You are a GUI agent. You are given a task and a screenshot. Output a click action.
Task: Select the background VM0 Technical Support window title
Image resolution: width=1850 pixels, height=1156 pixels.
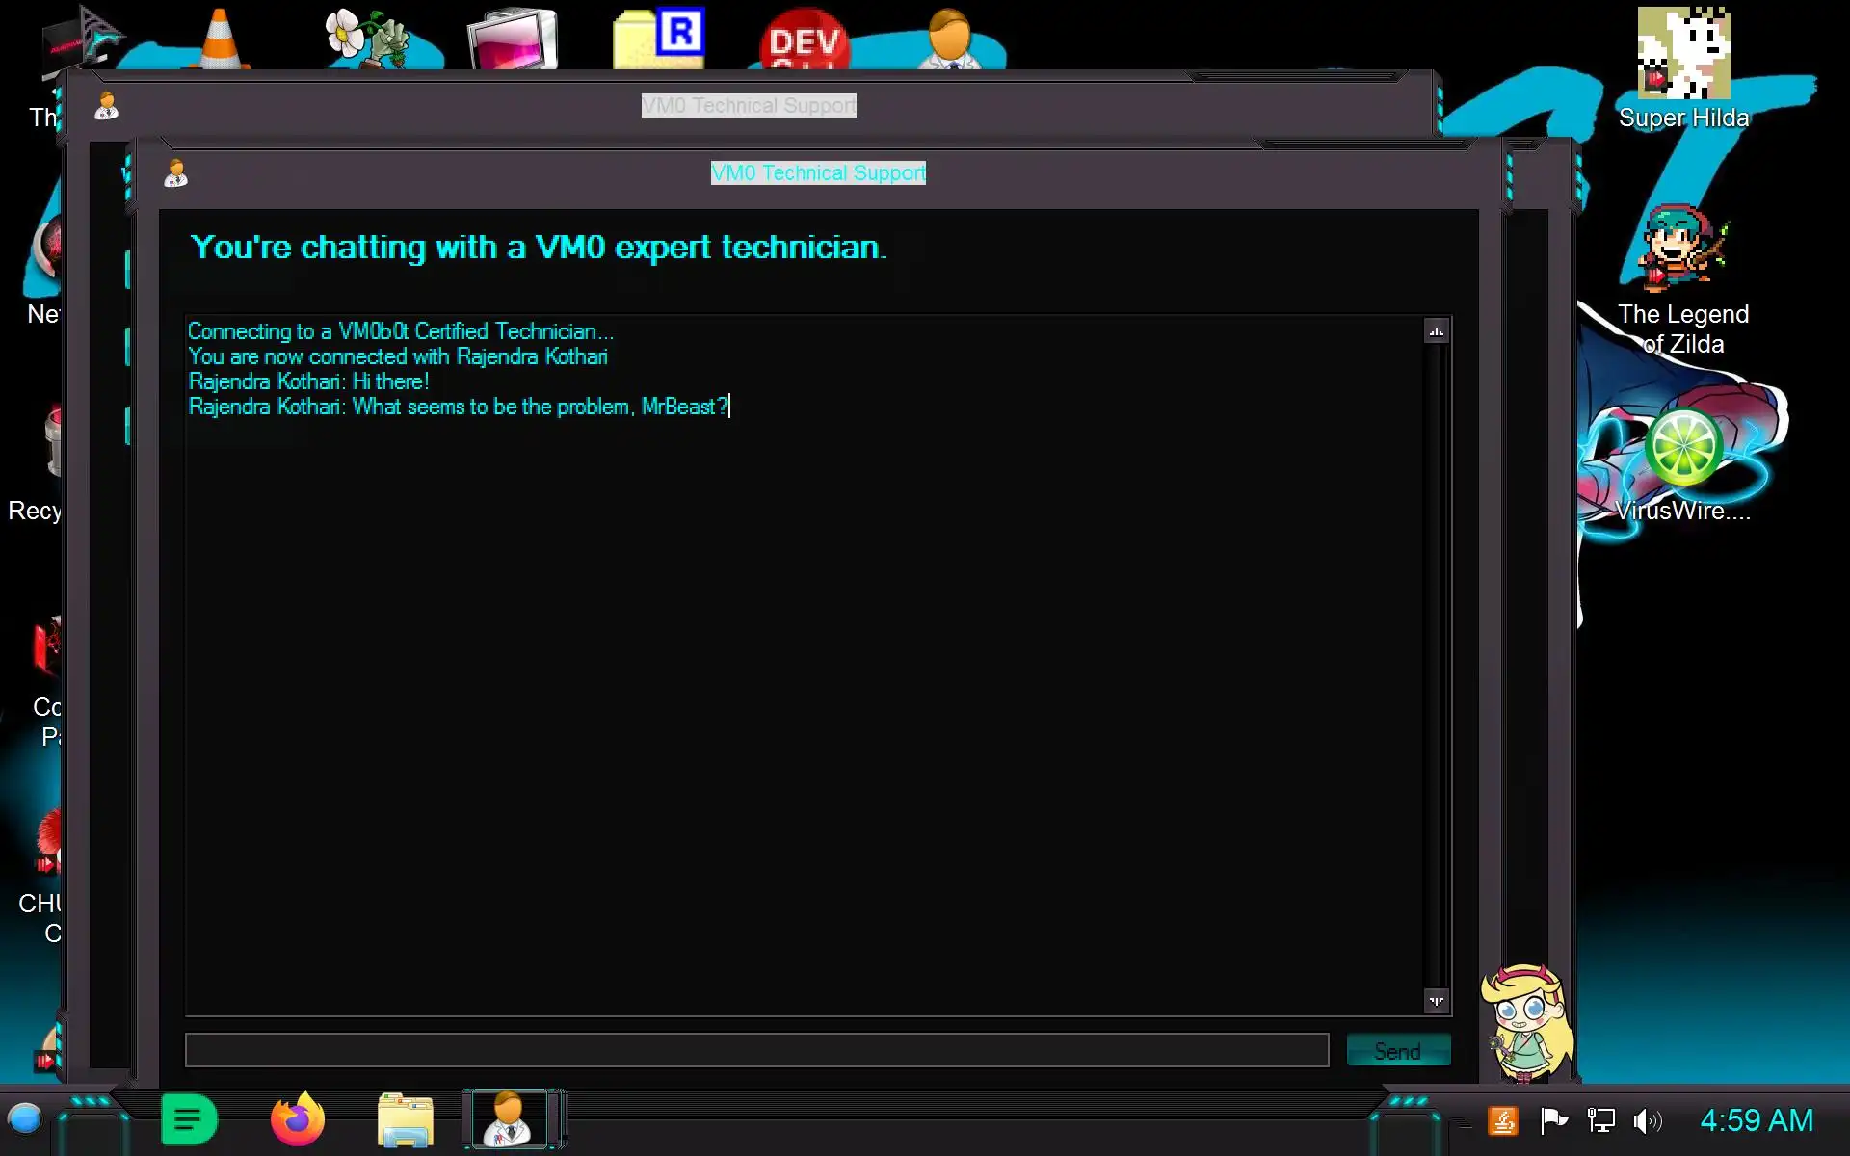749,105
